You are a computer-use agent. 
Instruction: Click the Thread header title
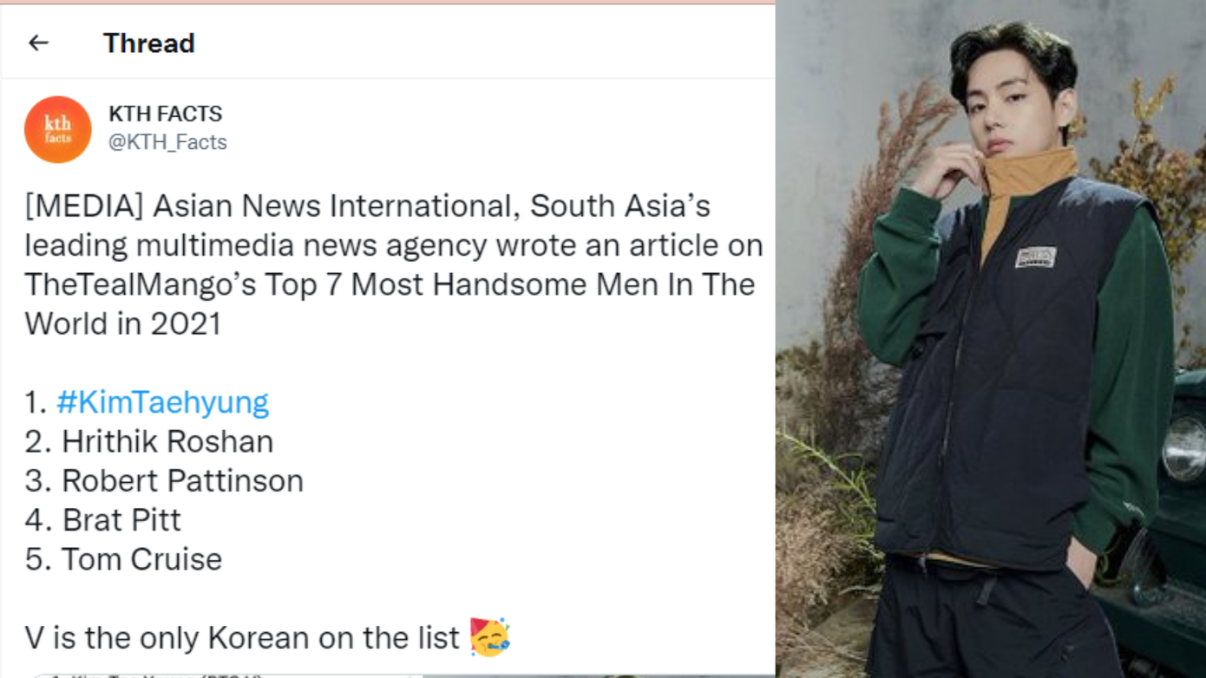pos(148,43)
